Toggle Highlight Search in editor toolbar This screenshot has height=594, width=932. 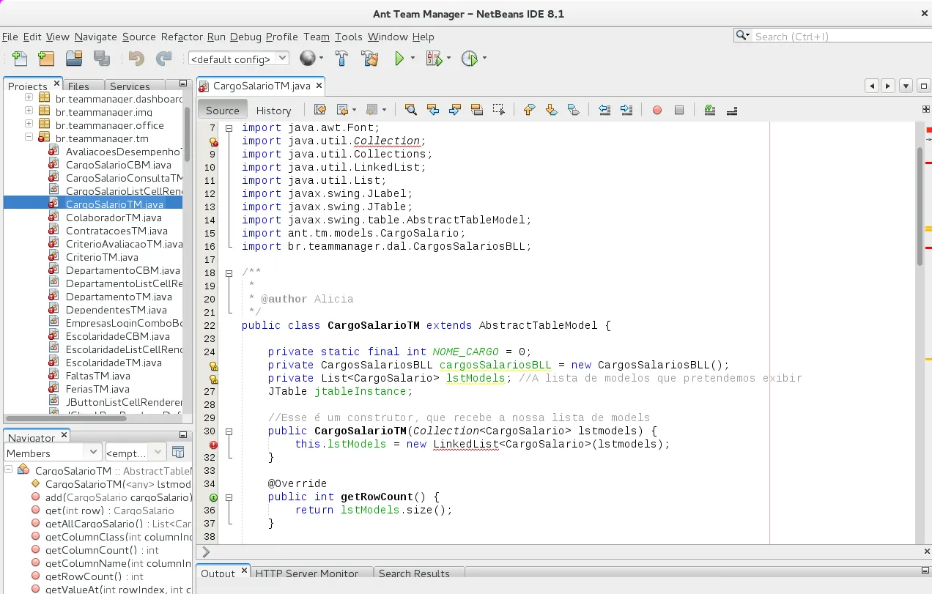(477, 110)
